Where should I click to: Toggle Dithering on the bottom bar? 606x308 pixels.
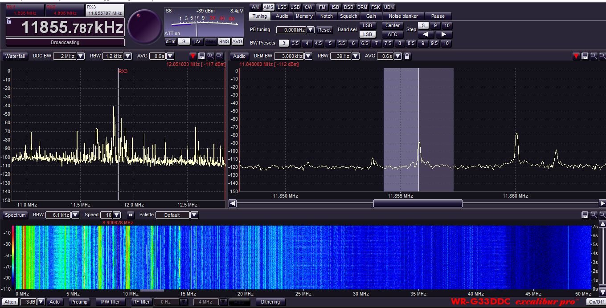tap(270, 302)
